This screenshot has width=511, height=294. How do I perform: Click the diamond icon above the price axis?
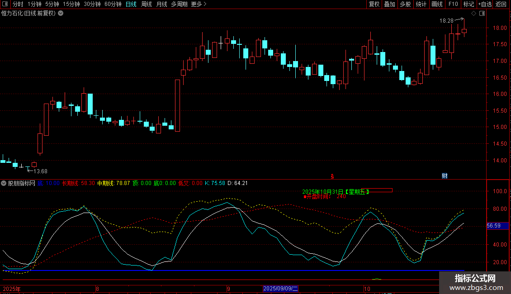point(473,14)
